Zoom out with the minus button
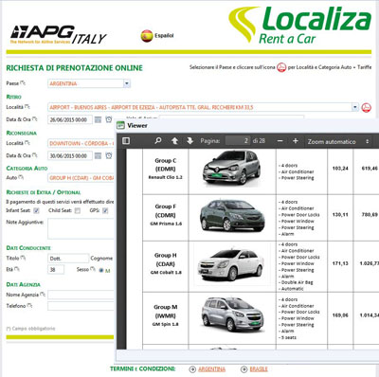Image resolution: width=379 pixels, height=377 pixels. 280,141
